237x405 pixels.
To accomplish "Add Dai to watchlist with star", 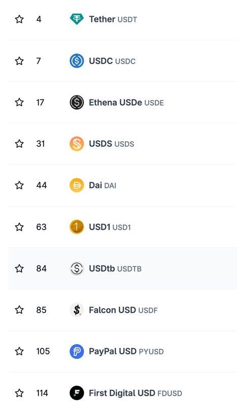I will click(19, 185).
